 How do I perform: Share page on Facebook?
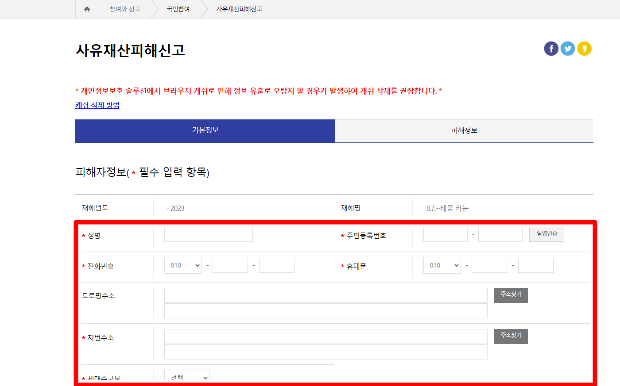click(551, 49)
